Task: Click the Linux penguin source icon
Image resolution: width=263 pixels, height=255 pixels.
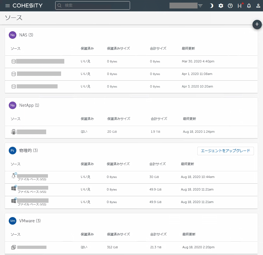Action: tap(14, 176)
